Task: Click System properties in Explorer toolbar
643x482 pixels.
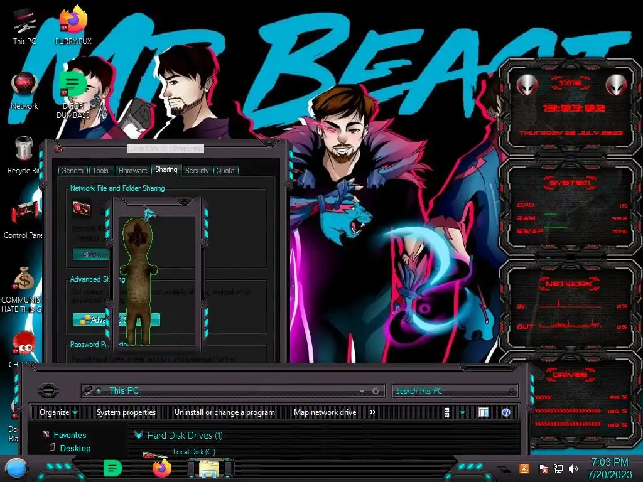Action: click(126, 412)
